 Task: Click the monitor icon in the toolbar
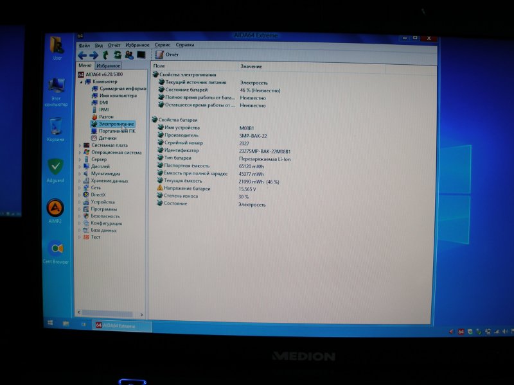140,55
